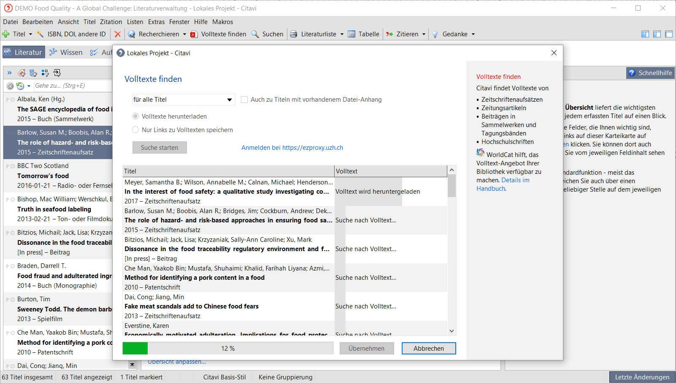Add a new title with the green plus icon
Image resolution: width=676 pixels, height=384 pixels.
(x=6, y=34)
